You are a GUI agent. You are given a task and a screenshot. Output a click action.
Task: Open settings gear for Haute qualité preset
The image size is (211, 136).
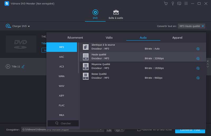198,58
